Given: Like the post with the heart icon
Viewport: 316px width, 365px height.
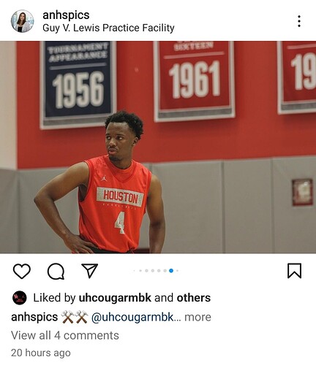Looking at the screenshot, I should [x=22, y=271].
